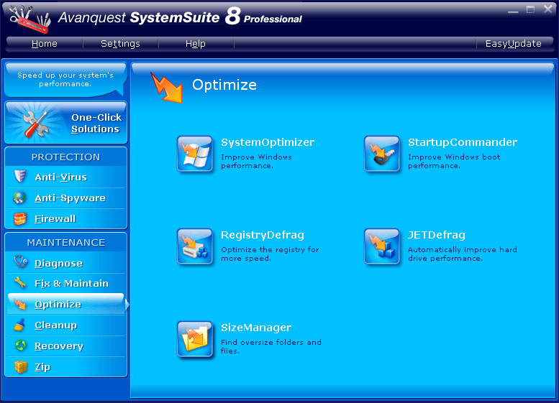Click the Firewall brick icon
Screen dimensions: 559x403
tap(20, 218)
